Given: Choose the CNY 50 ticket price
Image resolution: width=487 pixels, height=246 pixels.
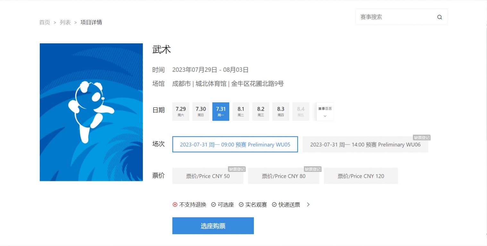Looking at the screenshot, I should click(207, 176).
